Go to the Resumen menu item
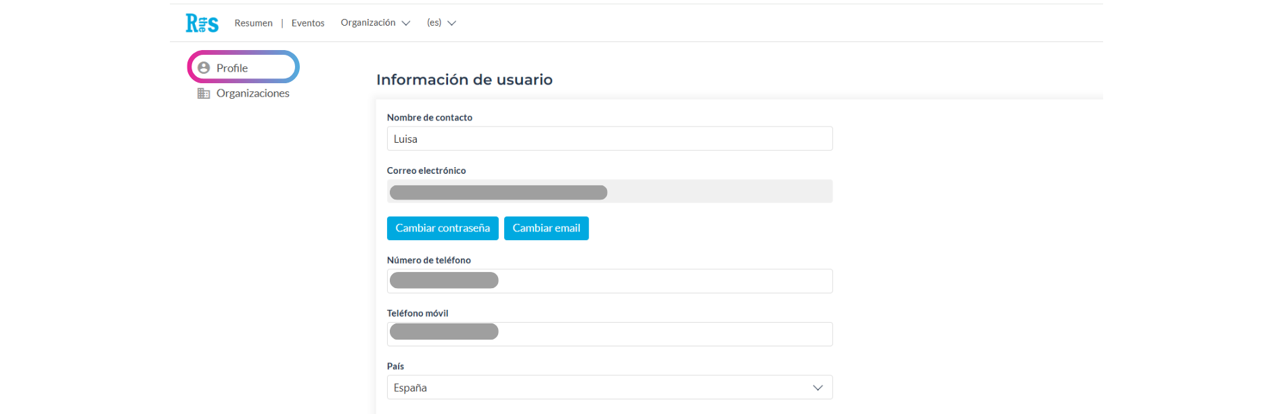1273x414 pixels. point(254,23)
